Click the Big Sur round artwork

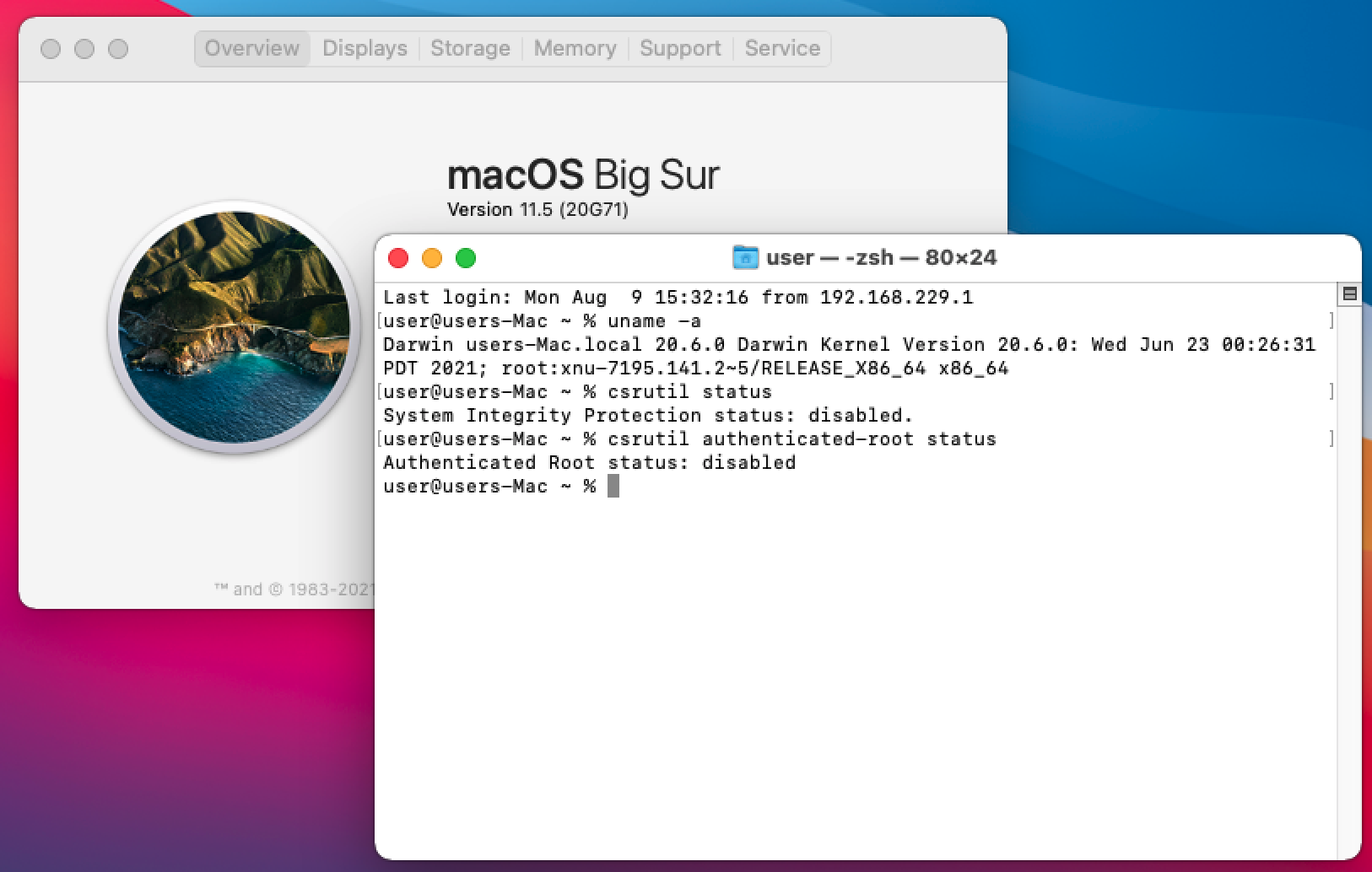coord(235,327)
